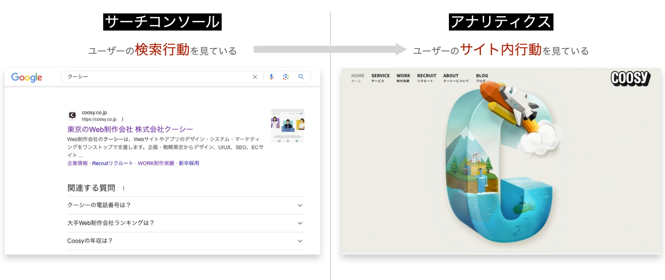This screenshot has width=665, height=280.
Task: Open the 新卒採用 sitelink
Action: (189, 163)
